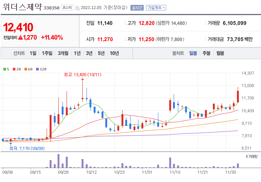Screen dimensions: 261x182
Task: Click the 전일 value 11,140
Action: (105, 23)
